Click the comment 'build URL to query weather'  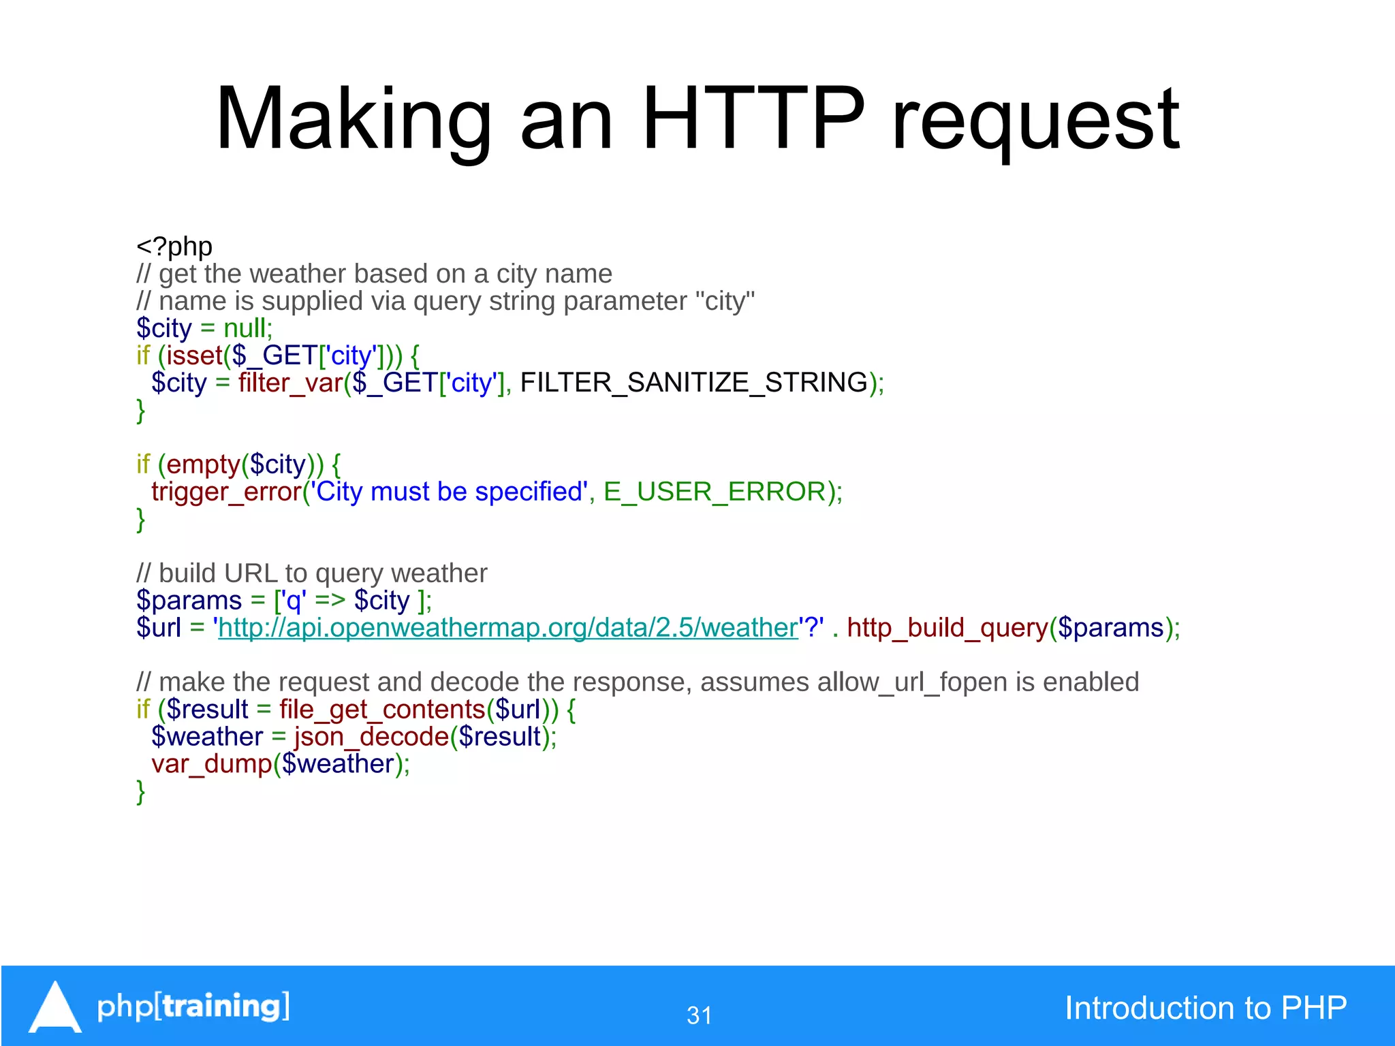coord(312,573)
